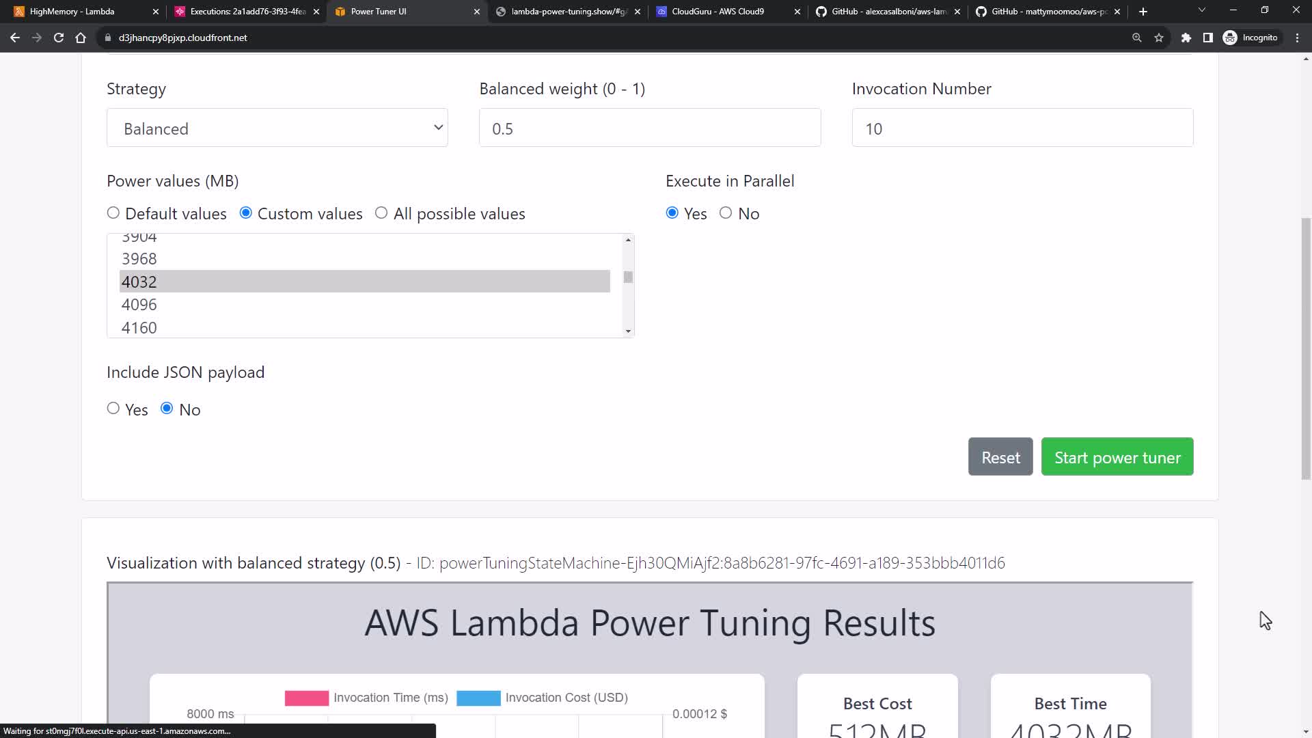Image resolution: width=1312 pixels, height=738 pixels.
Task: Open the Strategy dropdown
Action: (277, 128)
